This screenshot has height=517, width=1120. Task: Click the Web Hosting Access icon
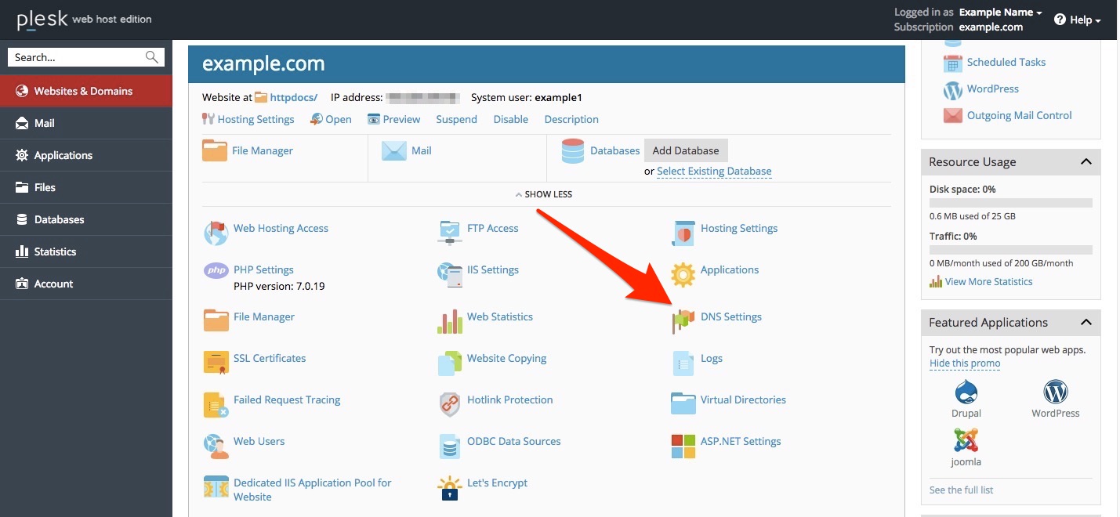click(x=216, y=233)
